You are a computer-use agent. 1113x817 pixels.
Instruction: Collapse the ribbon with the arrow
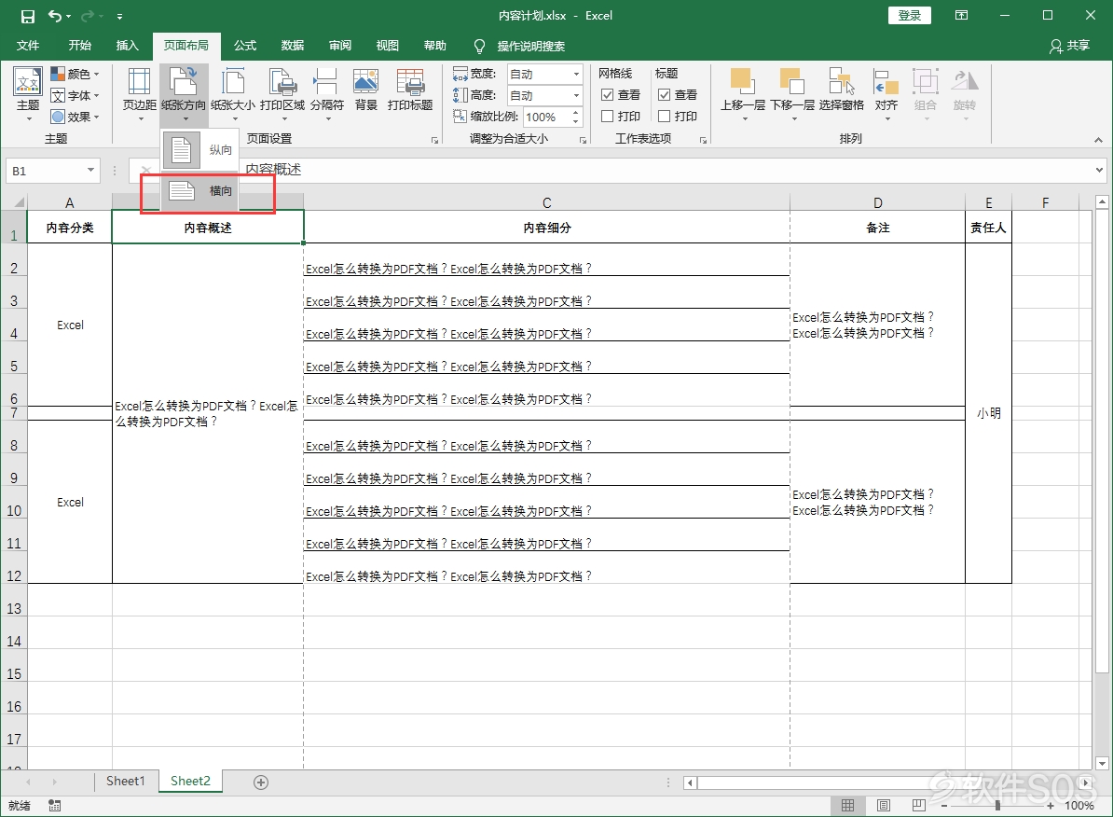(x=1099, y=140)
